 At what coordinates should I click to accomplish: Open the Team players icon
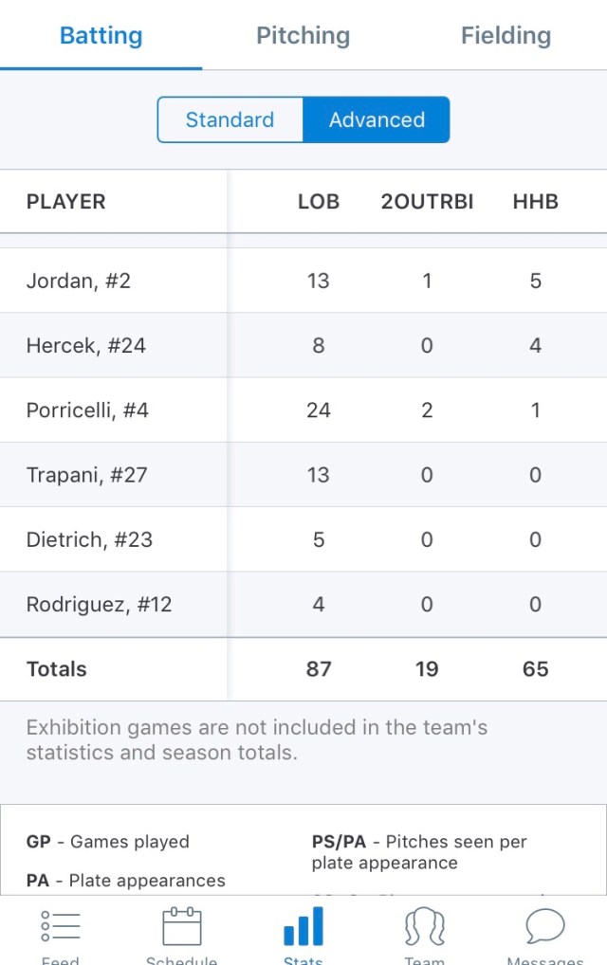[x=424, y=926]
